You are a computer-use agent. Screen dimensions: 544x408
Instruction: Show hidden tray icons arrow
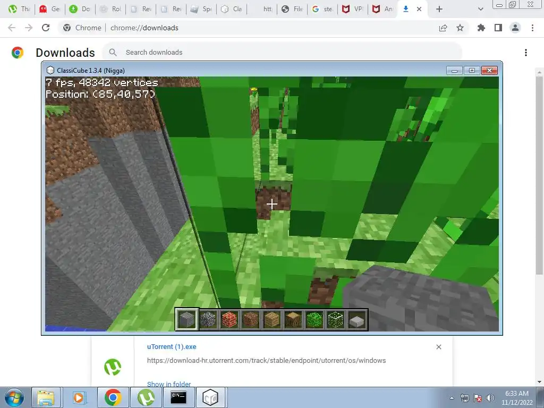pyautogui.click(x=452, y=398)
